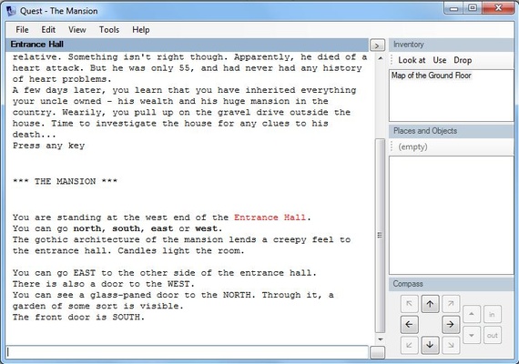Viewport: 519px width, 364px height.
Task: Collapse side panel with the > button
Action: 377,45
